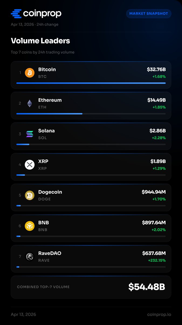This screenshot has width=182, height=325.
Task: Click RaveDAO's +232.15% change value
Action: [x=157, y=261]
